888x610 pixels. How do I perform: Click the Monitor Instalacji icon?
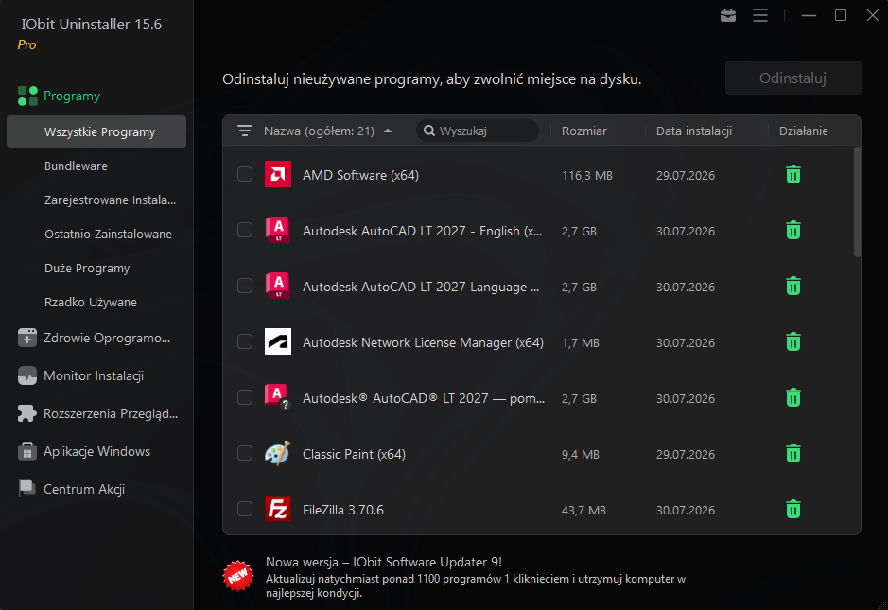(27, 375)
